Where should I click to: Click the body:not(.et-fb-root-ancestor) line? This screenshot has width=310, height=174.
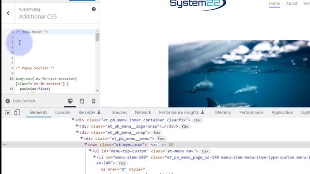tap(46, 78)
